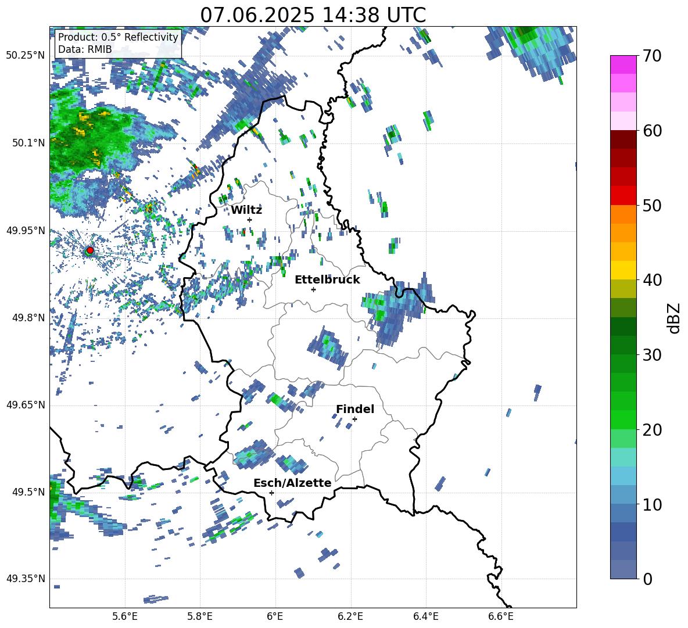Click the 49.35°N latitude label
Image resolution: width=688 pixels, height=628 pixels.
click(x=26, y=579)
